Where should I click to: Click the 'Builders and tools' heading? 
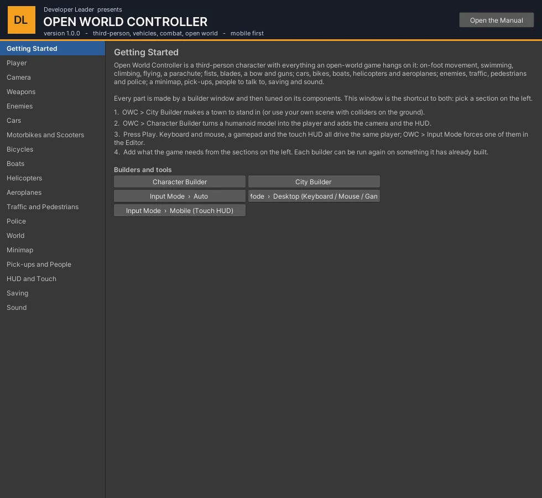pos(143,170)
